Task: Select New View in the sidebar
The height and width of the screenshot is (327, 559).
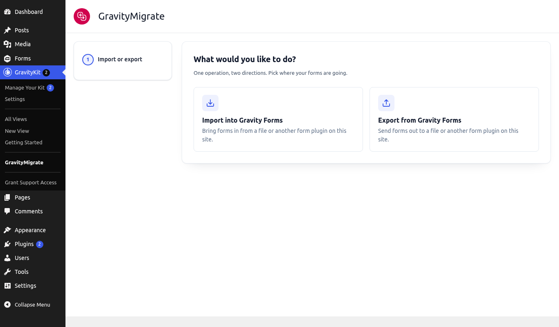Action: [33, 131]
